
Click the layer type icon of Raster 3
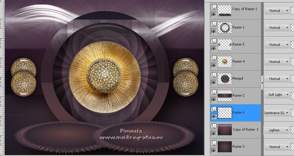pos(214,143)
